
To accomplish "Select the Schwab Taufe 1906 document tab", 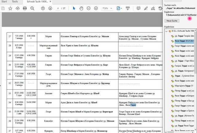I will click(37, 2).
